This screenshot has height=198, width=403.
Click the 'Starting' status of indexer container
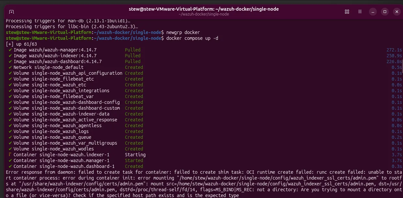[135, 155]
